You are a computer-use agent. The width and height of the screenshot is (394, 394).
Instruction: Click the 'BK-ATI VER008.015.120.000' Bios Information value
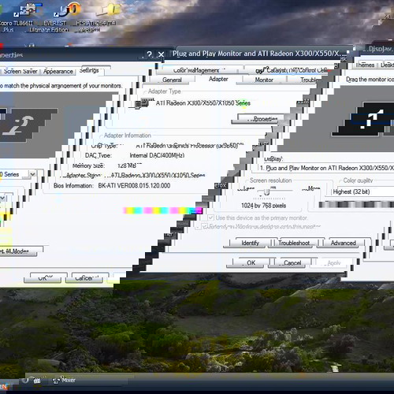tap(134, 185)
